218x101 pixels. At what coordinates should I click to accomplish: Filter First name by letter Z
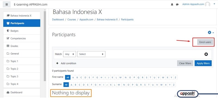(175, 77)
